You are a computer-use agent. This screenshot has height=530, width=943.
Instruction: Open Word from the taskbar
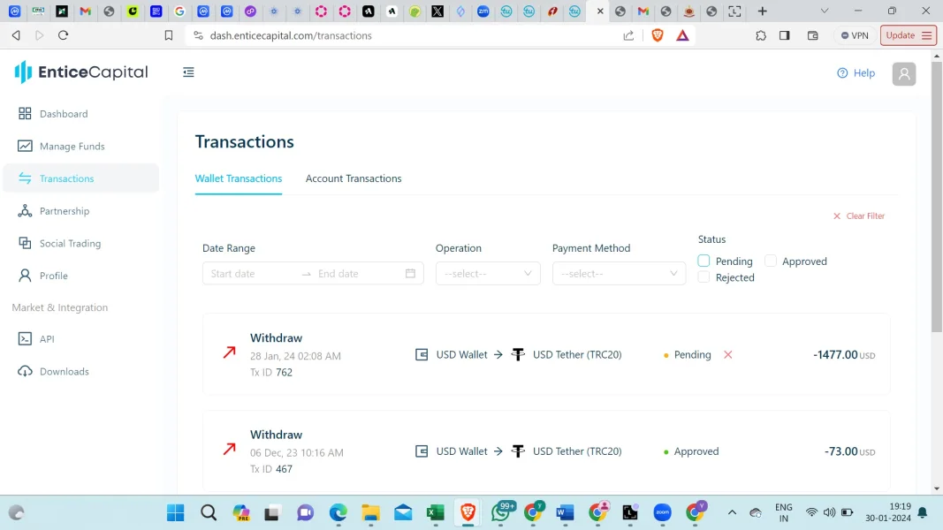[565, 512]
